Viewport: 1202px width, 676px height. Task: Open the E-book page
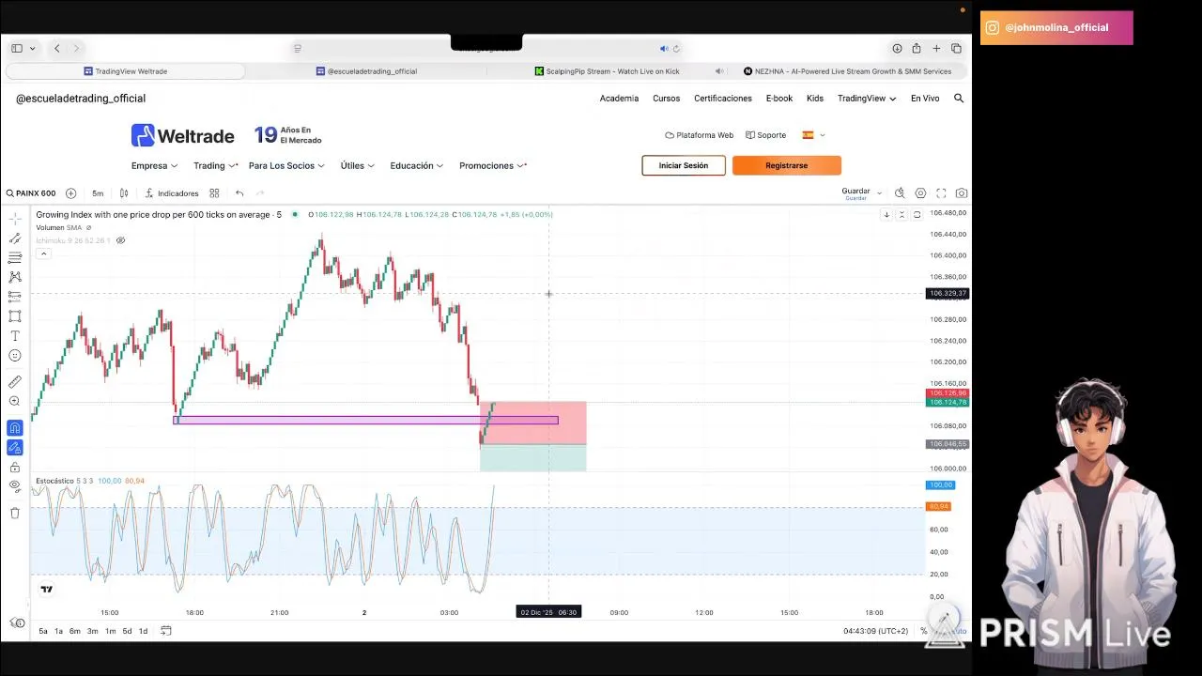coord(779,99)
